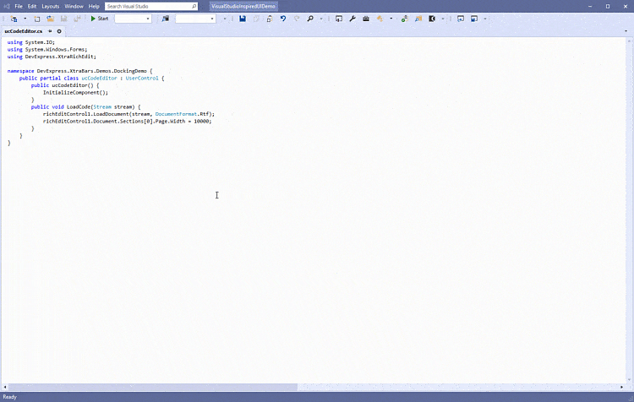Screen dimensions: 634x402
Task: Open the File menu
Action: (x=19, y=6)
